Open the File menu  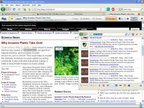(x=2, y=5)
